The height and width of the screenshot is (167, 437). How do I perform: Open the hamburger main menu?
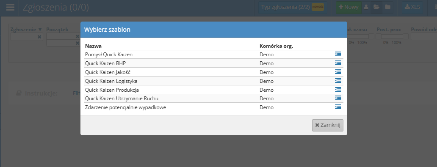pyautogui.click(x=10, y=7)
